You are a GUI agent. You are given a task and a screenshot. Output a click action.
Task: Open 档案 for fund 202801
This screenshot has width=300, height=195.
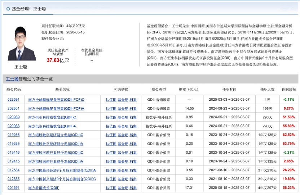pos(133,109)
